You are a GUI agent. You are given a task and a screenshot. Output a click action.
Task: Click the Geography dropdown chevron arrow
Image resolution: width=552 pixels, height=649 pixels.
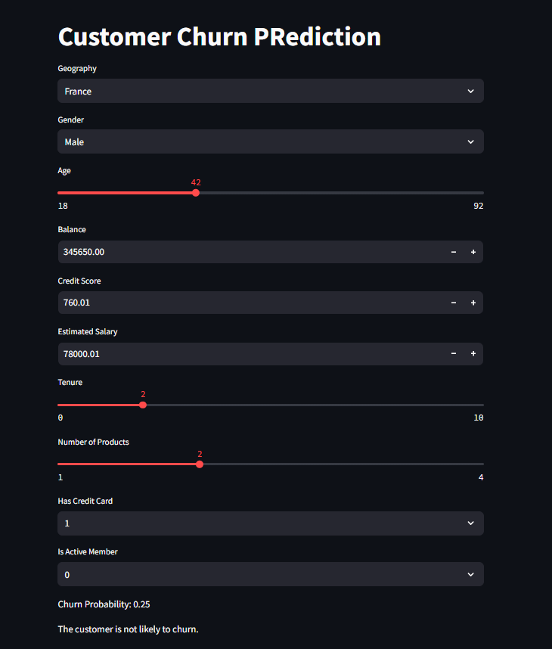(470, 91)
